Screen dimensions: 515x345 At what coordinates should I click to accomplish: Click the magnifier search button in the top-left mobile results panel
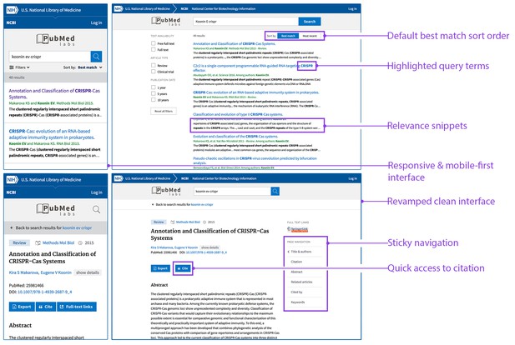pyautogui.click(x=96, y=57)
